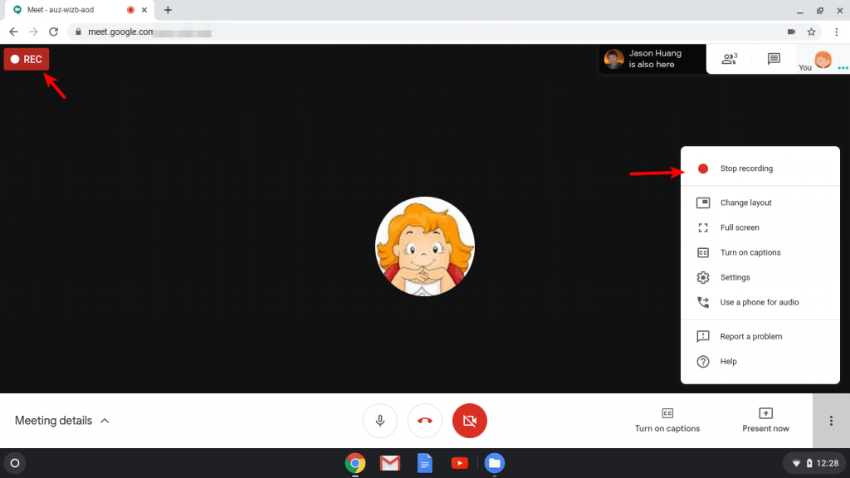This screenshot has height=478, width=850.
Task: Open the launcher circle button
Action: tap(15, 463)
